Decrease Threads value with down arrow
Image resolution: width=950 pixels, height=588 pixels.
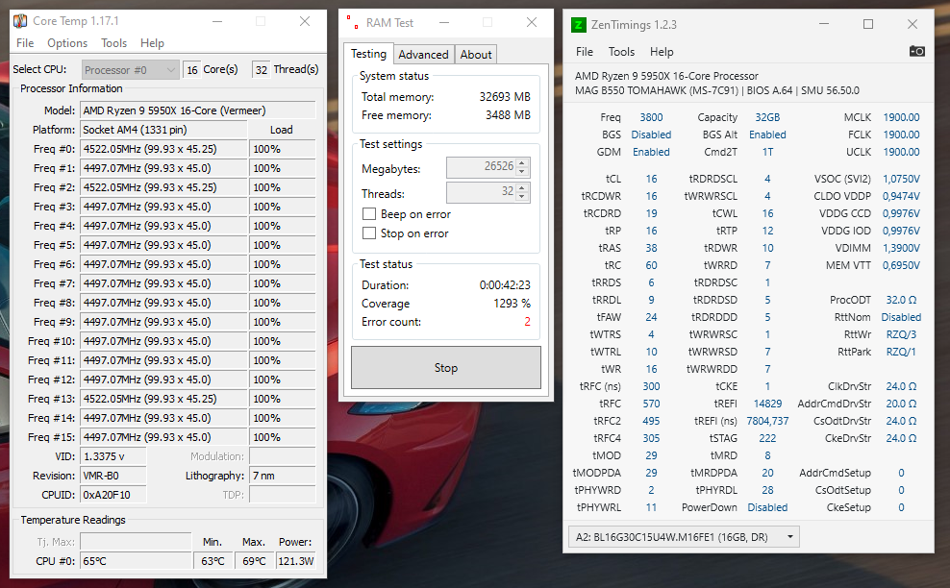(522, 197)
